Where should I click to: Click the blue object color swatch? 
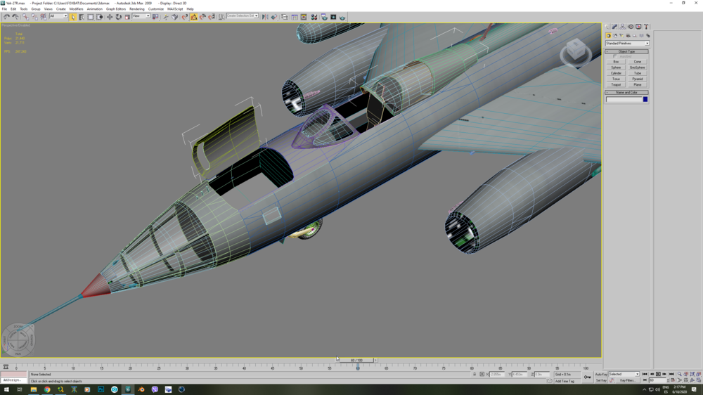[x=645, y=100]
